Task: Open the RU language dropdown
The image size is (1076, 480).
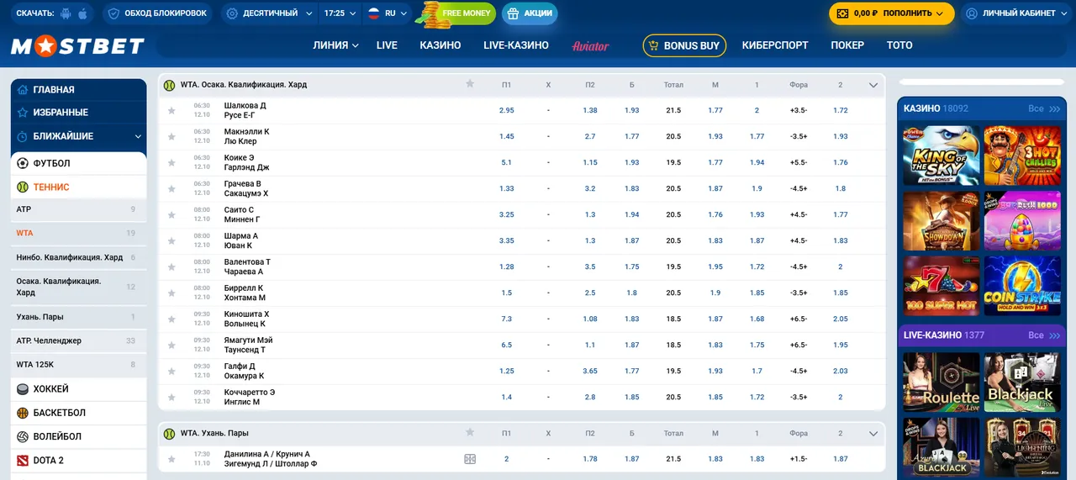Action: point(387,13)
